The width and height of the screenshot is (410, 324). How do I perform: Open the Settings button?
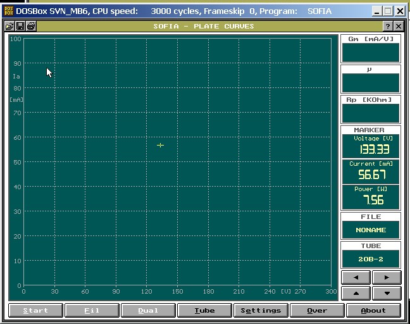pos(261,310)
